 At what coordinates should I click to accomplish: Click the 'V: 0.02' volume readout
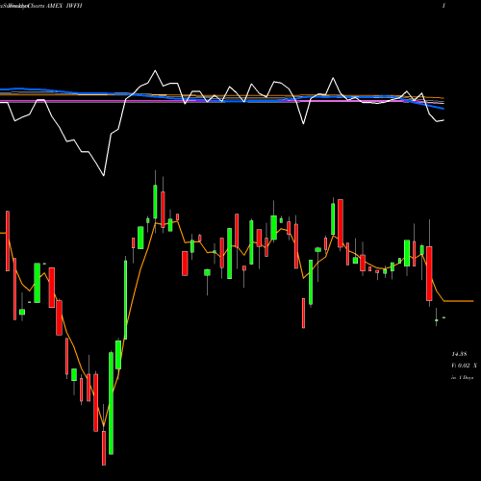(461, 366)
